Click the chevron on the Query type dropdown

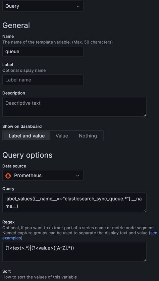point(77,6)
